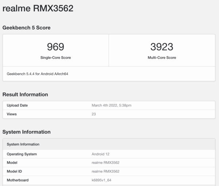The image size is (219, 186).
Task: Click the Result Information heading
Action: [x=25, y=94]
